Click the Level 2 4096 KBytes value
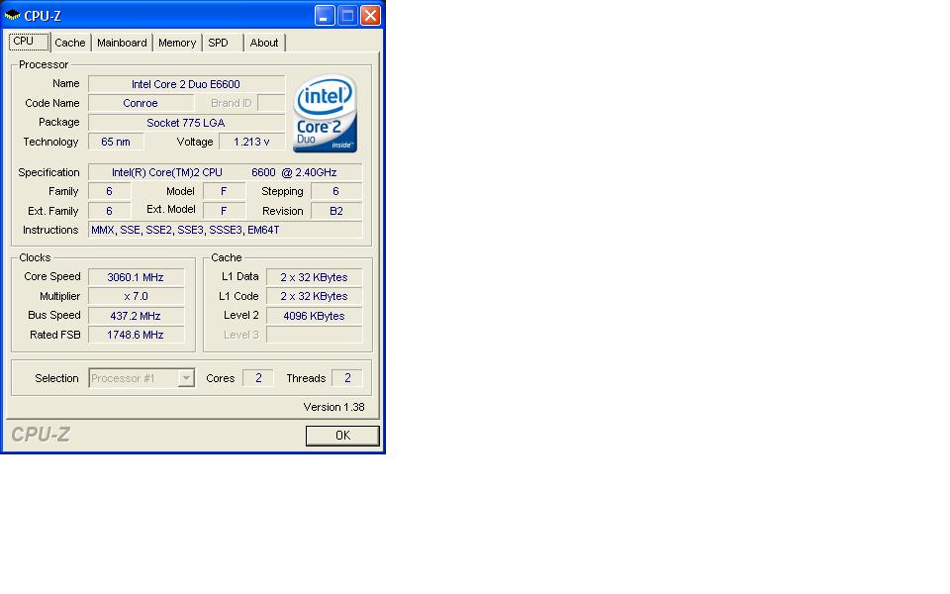Screen dimensions: 950x594 click(x=314, y=316)
